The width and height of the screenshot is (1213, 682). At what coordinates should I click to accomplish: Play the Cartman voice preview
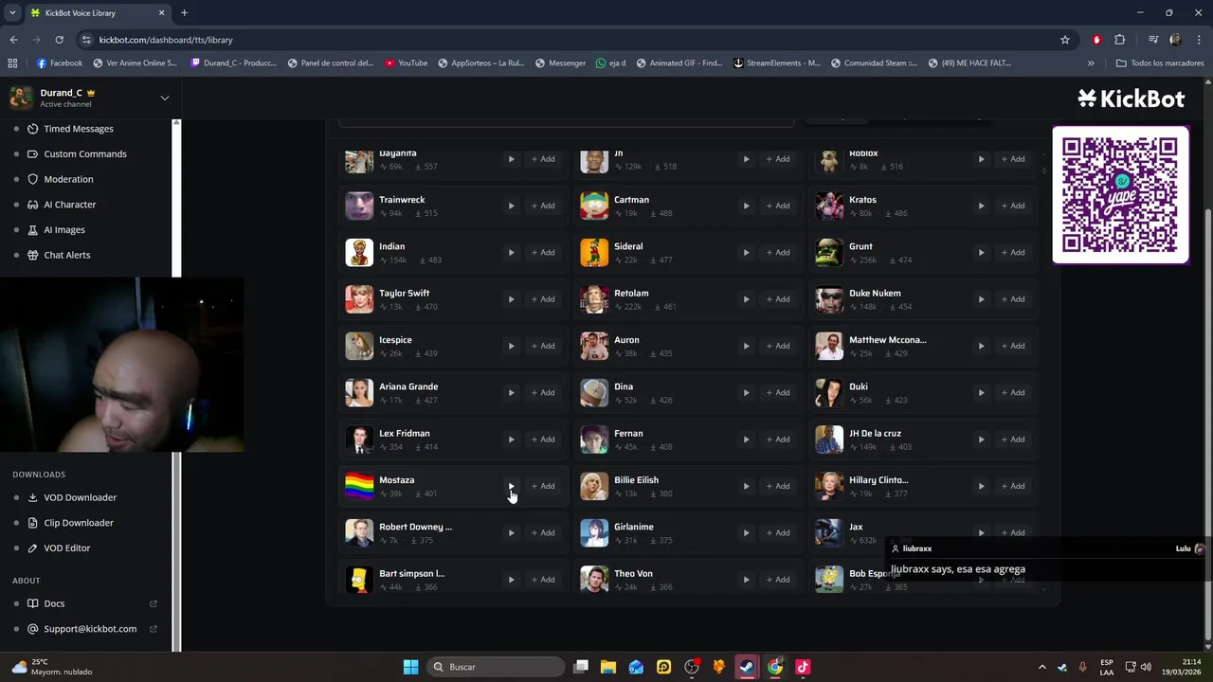pyautogui.click(x=746, y=206)
